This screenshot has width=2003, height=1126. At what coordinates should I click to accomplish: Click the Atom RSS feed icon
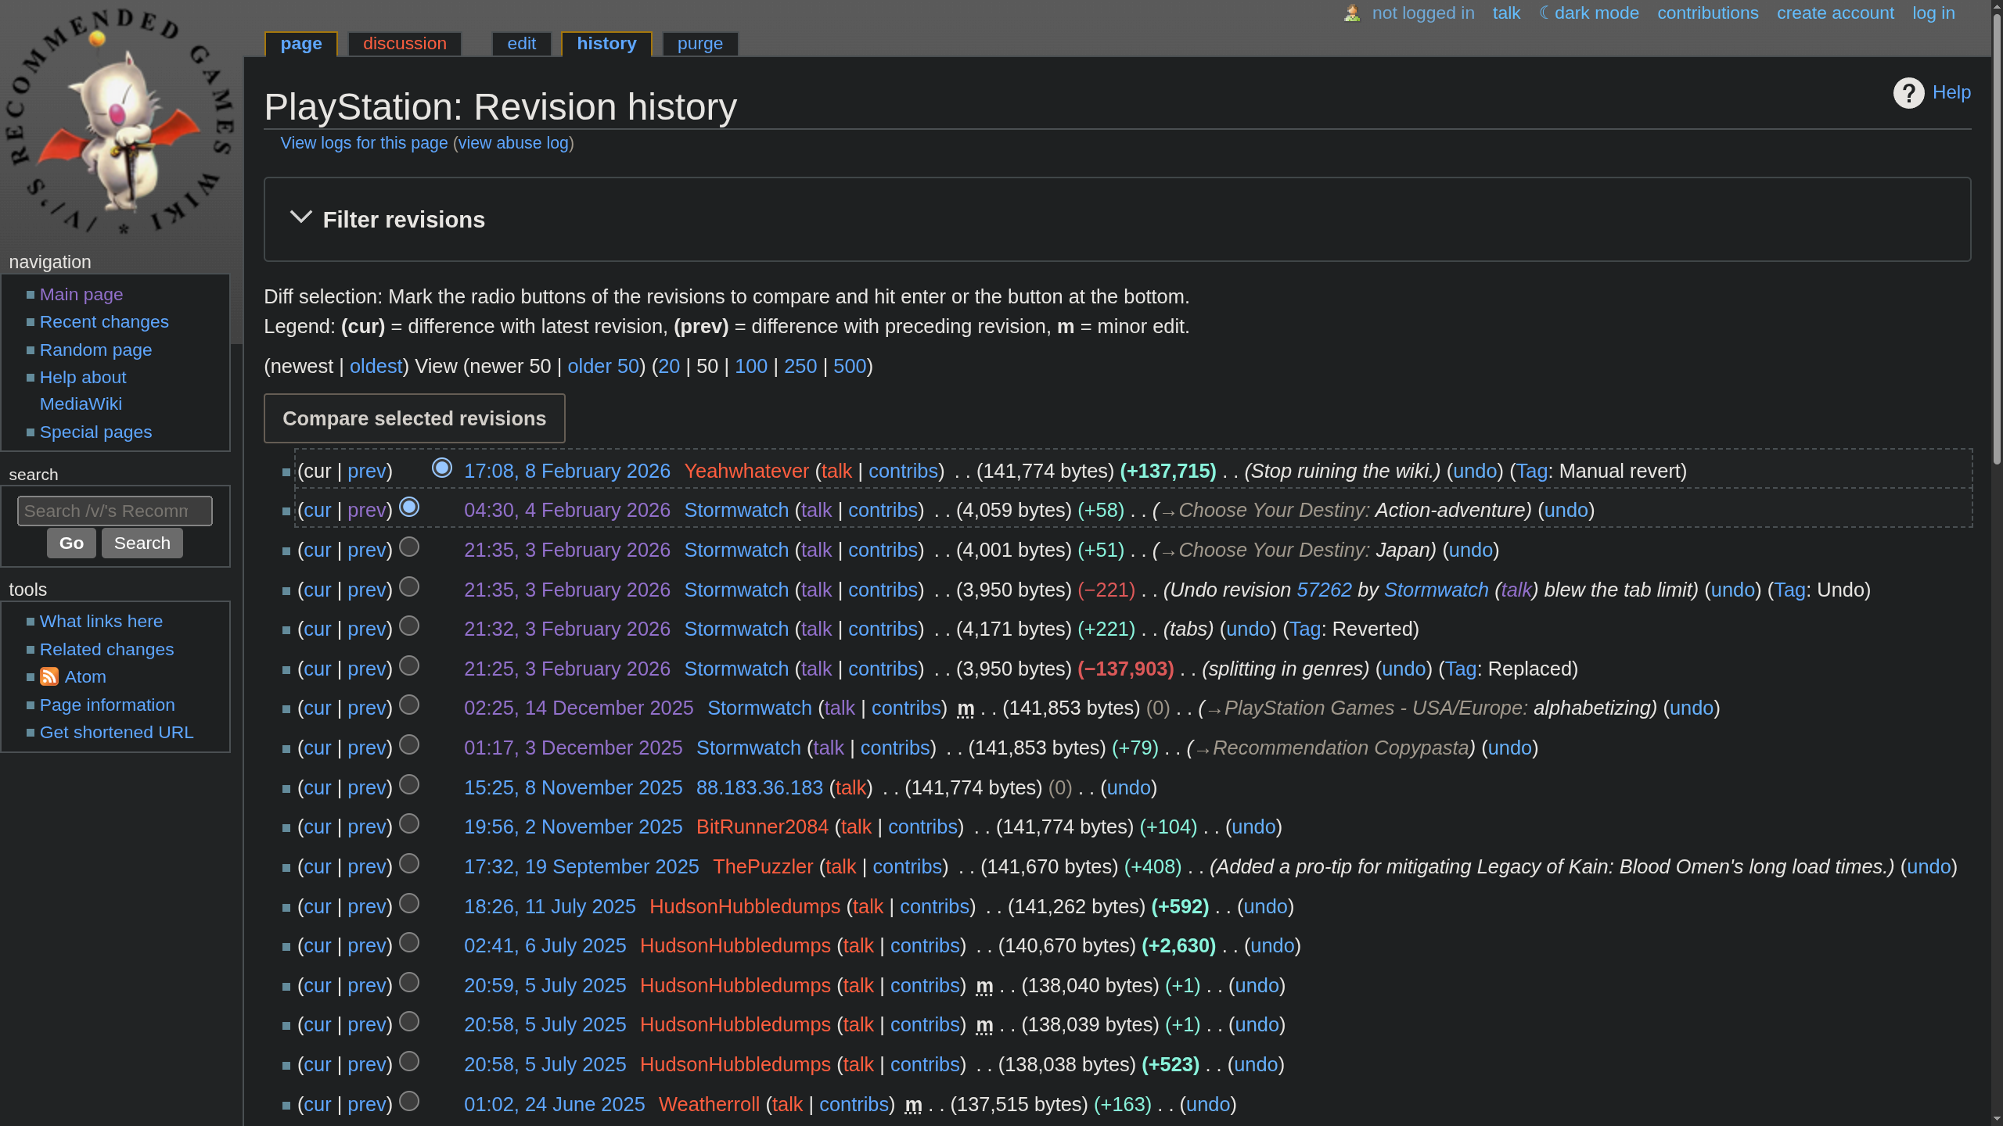[49, 676]
